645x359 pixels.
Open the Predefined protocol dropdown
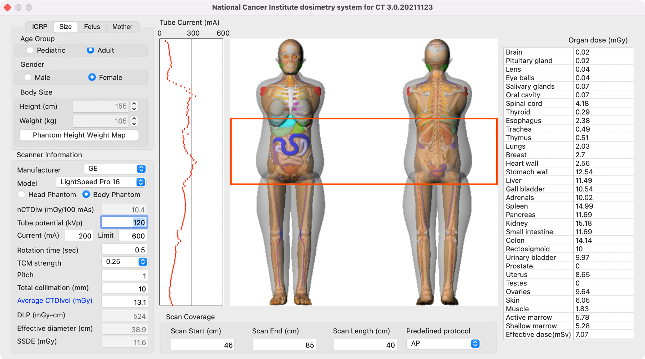pyautogui.click(x=443, y=344)
